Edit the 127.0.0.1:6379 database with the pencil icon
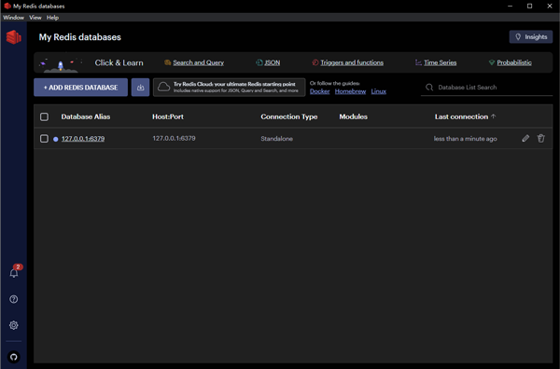This screenshot has width=560, height=369. 525,138
